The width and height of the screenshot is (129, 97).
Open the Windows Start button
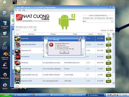[x=6, y=95]
